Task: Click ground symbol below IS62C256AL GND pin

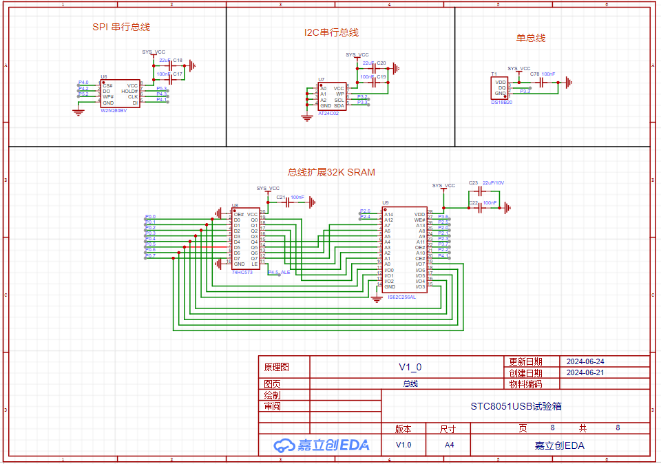Action: click(377, 299)
